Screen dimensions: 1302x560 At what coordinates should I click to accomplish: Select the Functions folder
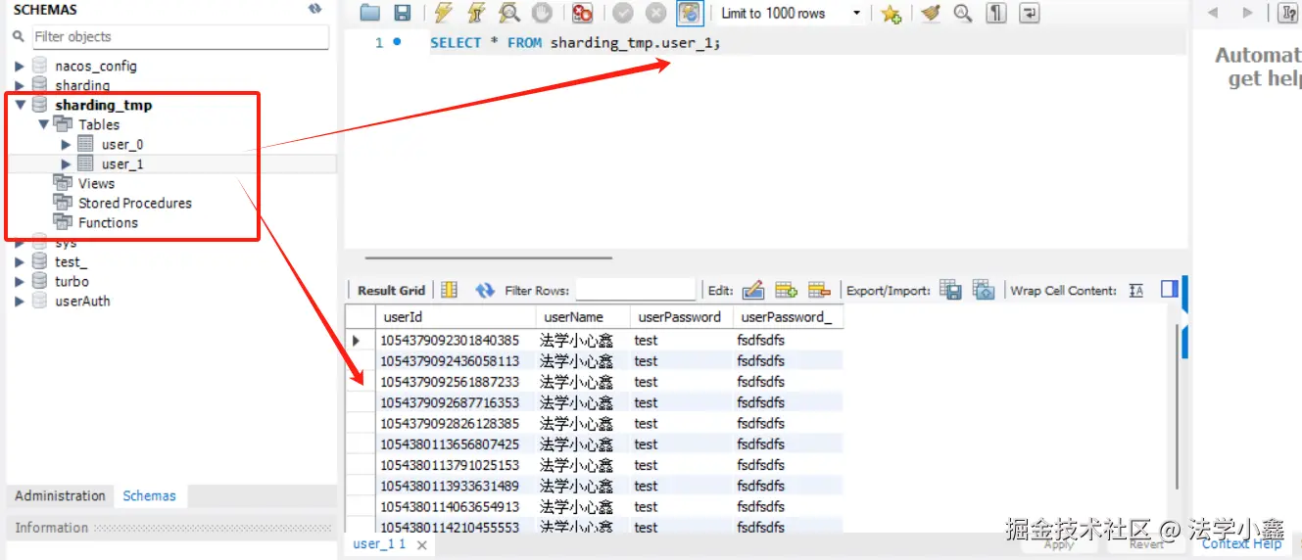(108, 222)
